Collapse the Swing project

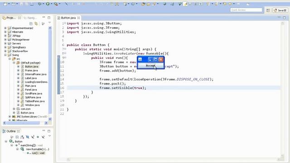[x=5, y=55]
